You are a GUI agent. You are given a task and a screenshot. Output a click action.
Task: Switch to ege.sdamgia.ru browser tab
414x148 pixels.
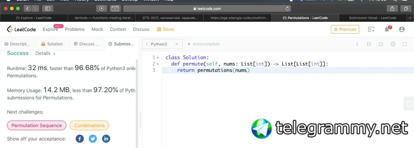click(237, 18)
